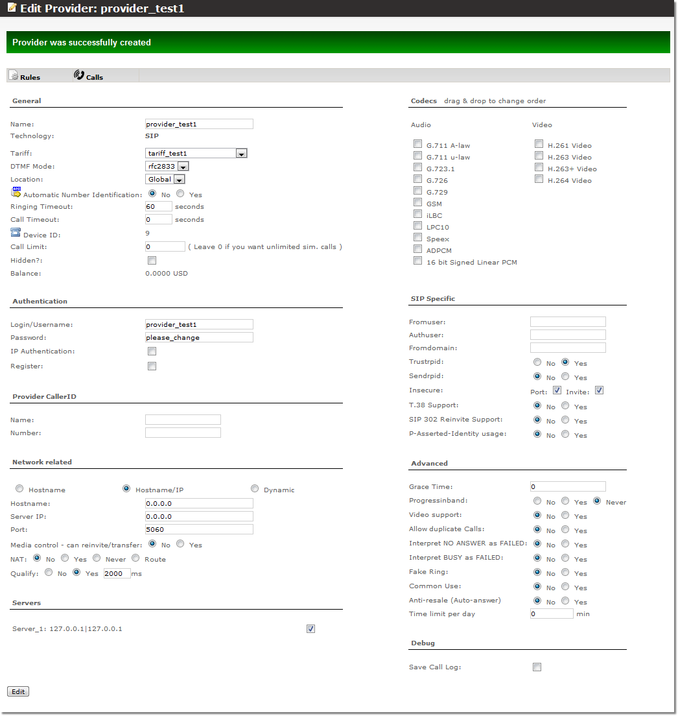Screen dimensions: 678x716
Task: Click the Rules gear icon
Action: 13,76
